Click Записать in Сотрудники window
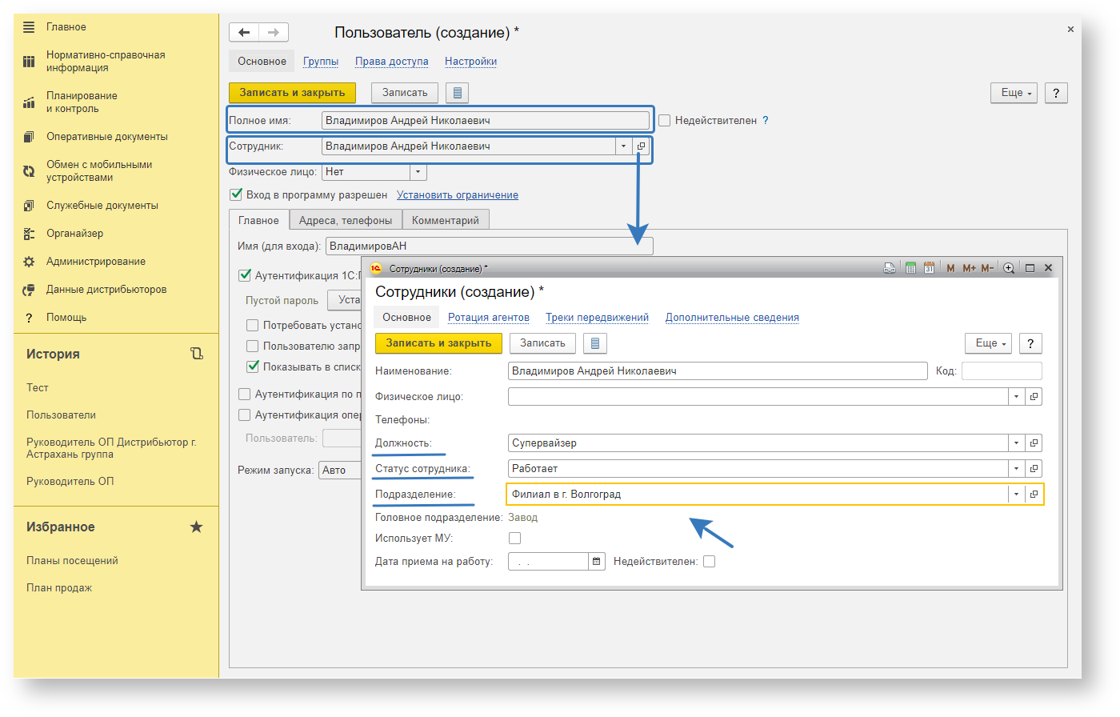This screenshot has height=717, width=1120. tap(542, 343)
